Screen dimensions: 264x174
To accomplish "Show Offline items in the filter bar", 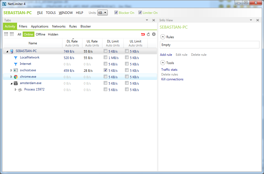I will (41, 34).
